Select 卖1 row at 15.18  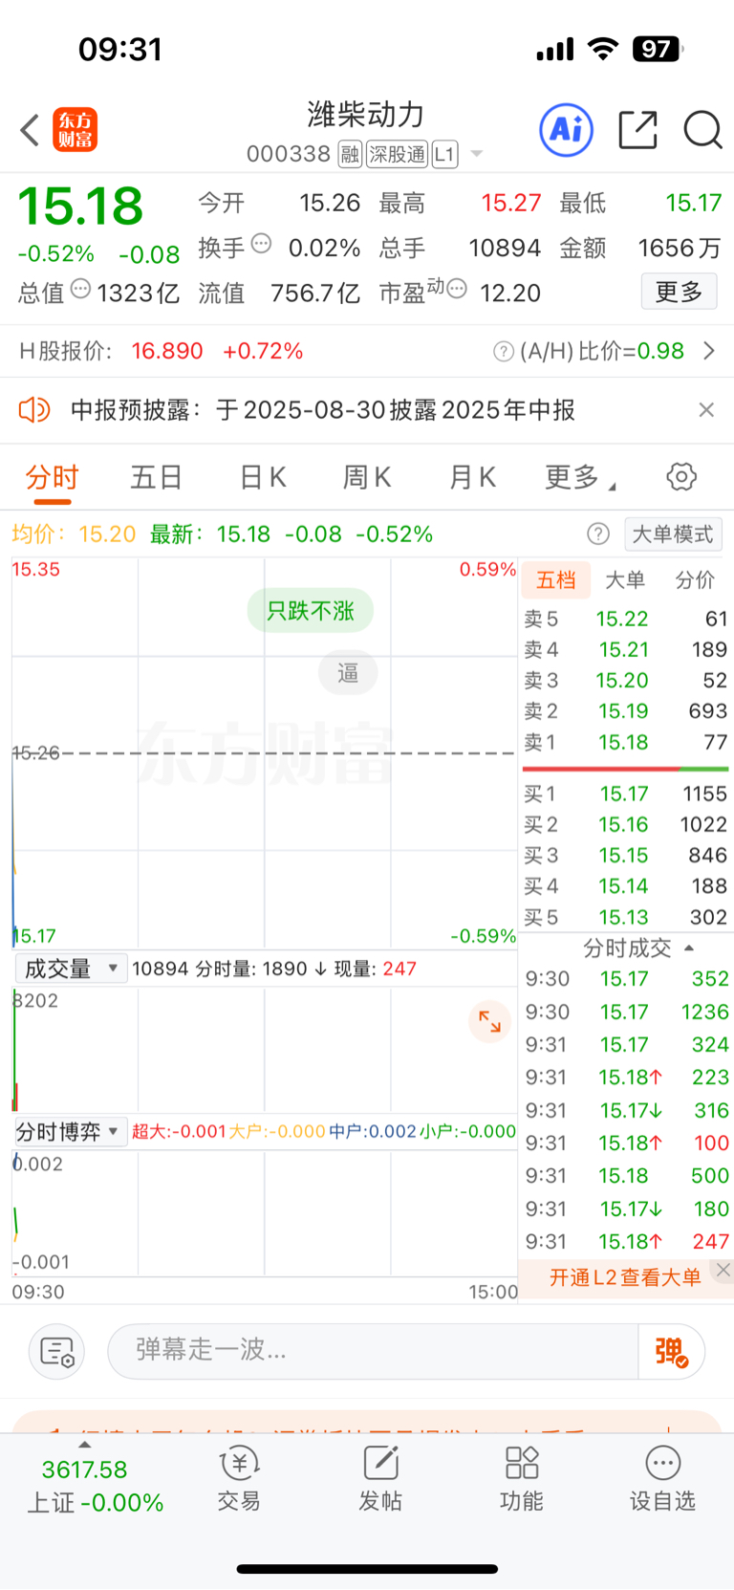point(626,742)
